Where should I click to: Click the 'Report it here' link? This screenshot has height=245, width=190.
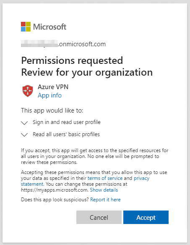105,200
